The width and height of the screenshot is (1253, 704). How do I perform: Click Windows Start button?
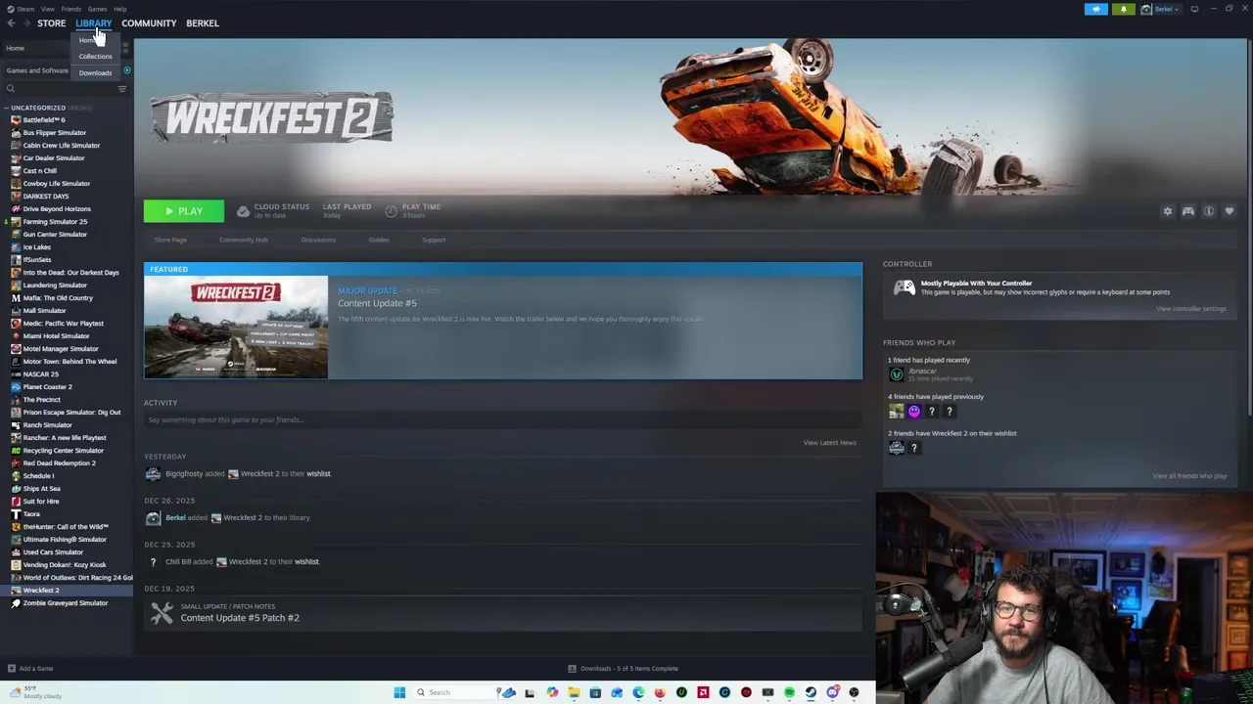(x=399, y=692)
